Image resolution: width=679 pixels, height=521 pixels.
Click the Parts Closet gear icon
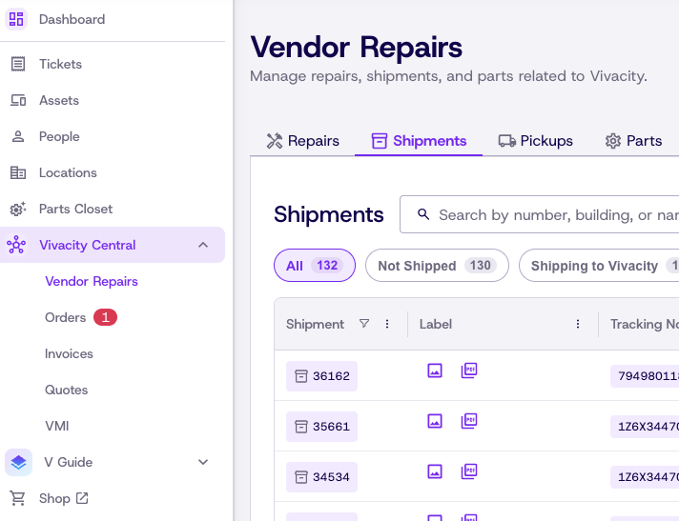pos(18,209)
